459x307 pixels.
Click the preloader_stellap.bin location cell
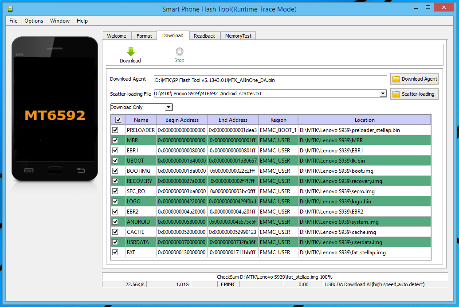[365, 130]
